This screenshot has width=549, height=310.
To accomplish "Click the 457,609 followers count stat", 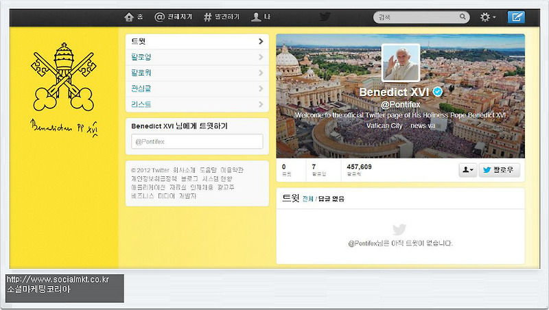I will pos(359,169).
